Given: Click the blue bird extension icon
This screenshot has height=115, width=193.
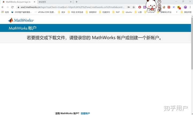Looking at the screenshot, I should 174,7.
